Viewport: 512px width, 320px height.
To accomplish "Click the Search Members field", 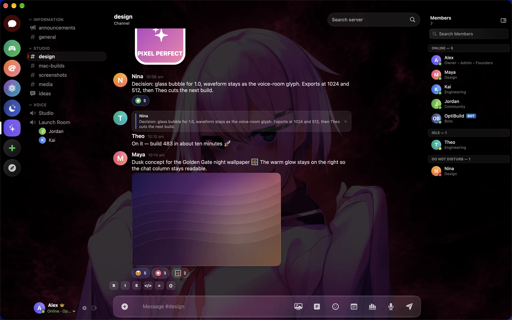I will [x=469, y=34].
